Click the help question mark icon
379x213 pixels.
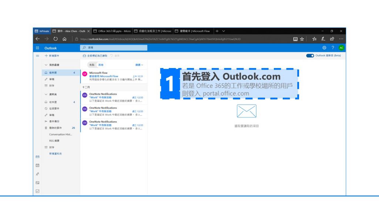tap(333, 48)
